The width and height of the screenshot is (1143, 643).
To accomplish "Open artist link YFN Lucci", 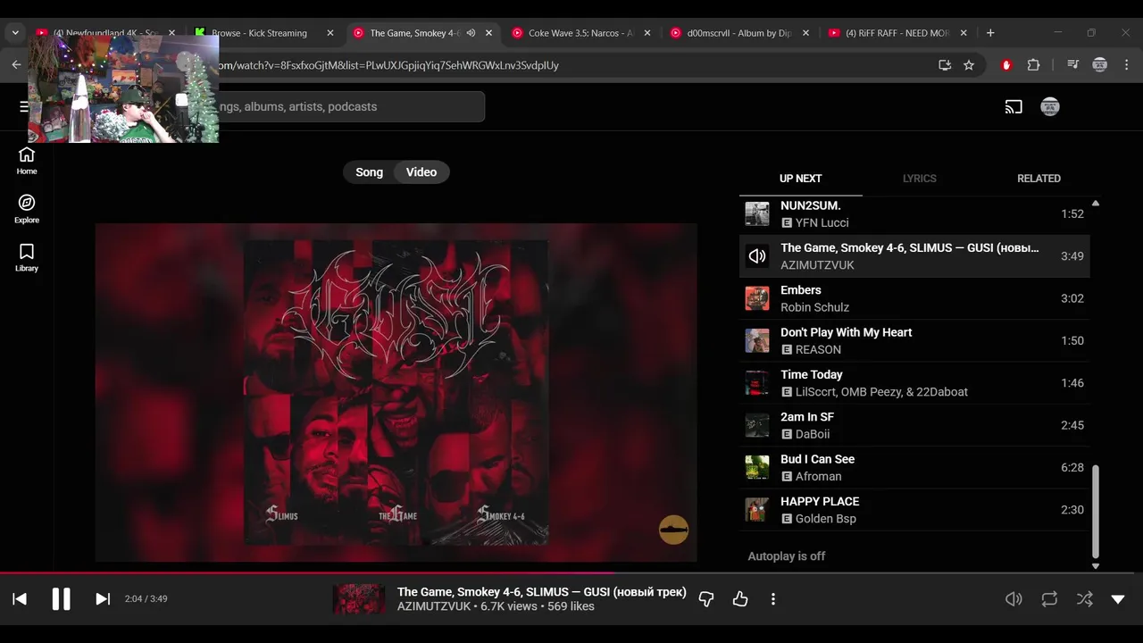I will (822, 223).
